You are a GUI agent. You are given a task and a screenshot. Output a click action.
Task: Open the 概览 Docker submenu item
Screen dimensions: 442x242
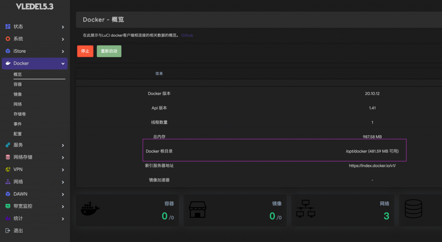tap(17, 74)
